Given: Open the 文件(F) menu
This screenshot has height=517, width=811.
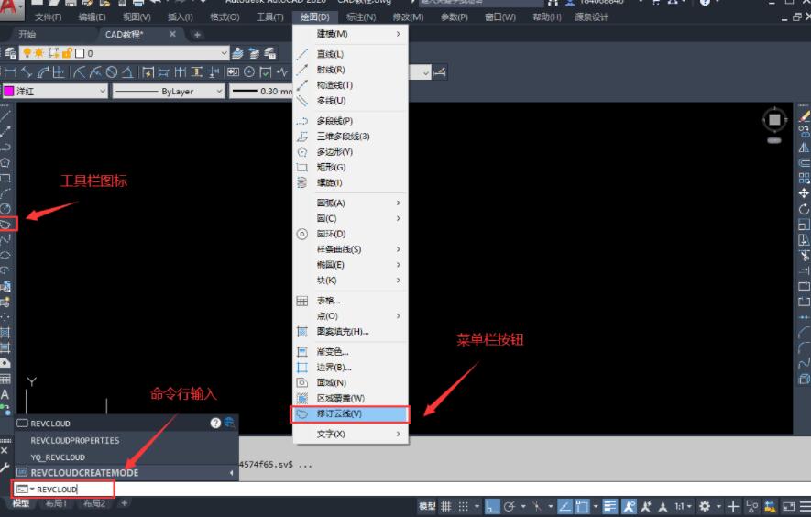Looking at the screenshot, I should click(48, 17).
